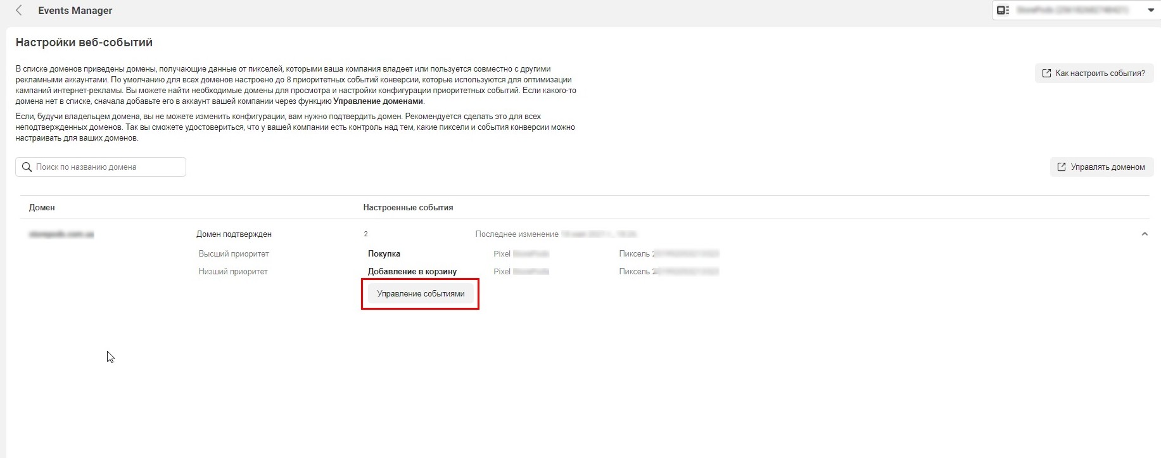Select the 'Покупка' event
Screen dimensions: 1161x458
[384, 254]
